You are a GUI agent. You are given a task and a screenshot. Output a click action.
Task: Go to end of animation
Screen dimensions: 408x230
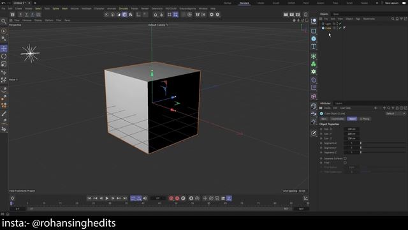[x=125, y=199]
